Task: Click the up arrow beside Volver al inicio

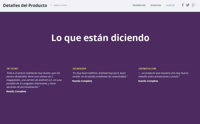Action: [x=51, y=5]
